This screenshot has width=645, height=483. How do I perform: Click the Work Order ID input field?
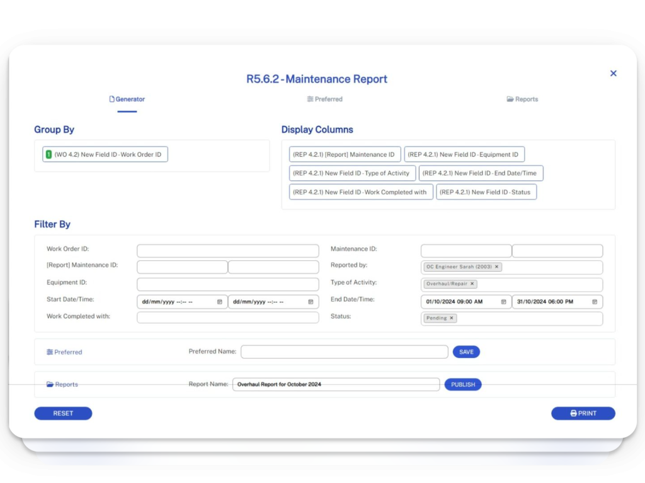click(227, 251)
